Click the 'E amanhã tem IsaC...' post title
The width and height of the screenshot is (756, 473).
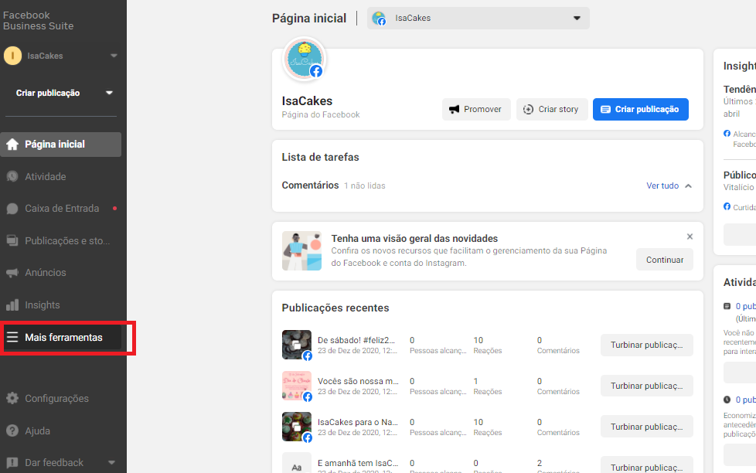click(358, 463)
